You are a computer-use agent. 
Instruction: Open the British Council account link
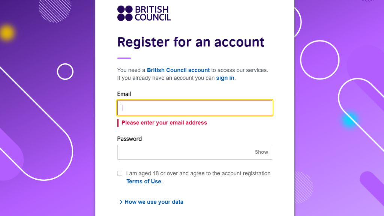point(178,70)
